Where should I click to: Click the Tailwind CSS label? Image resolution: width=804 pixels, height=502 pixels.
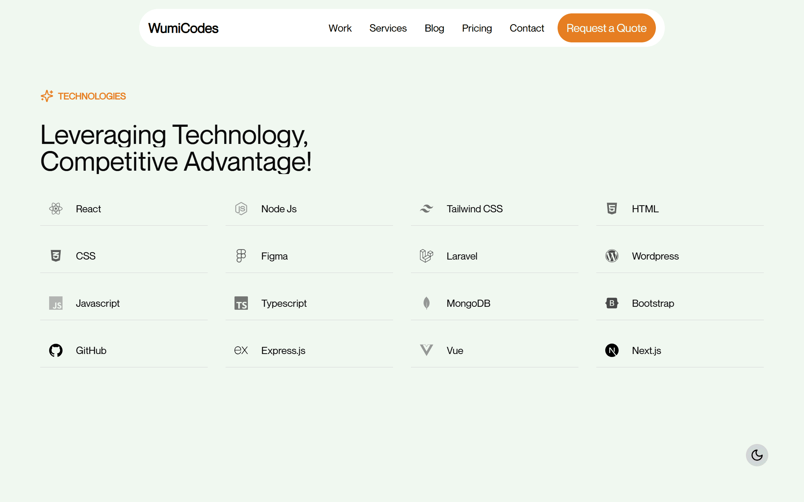[475, 209]
